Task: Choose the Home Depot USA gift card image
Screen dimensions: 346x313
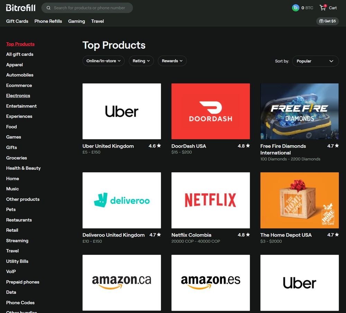Action: [x=299, y=200]
